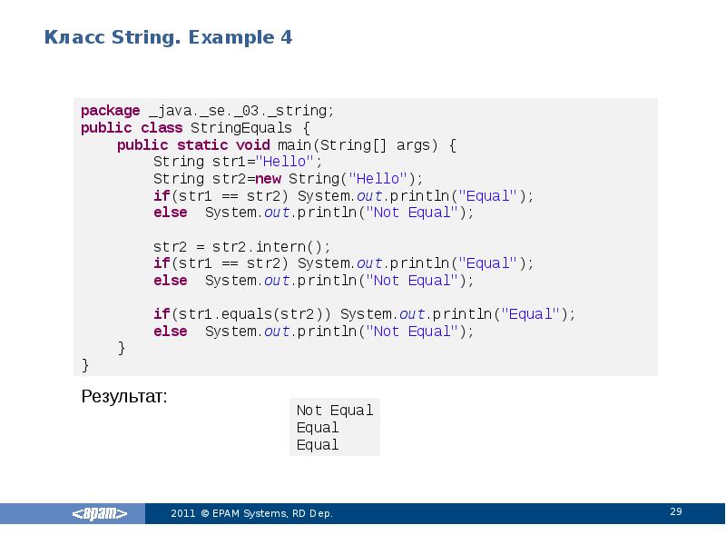Select the package _java._se._03._string line
726x545 pixels.
pyautogui.click(x=207, y=111)
